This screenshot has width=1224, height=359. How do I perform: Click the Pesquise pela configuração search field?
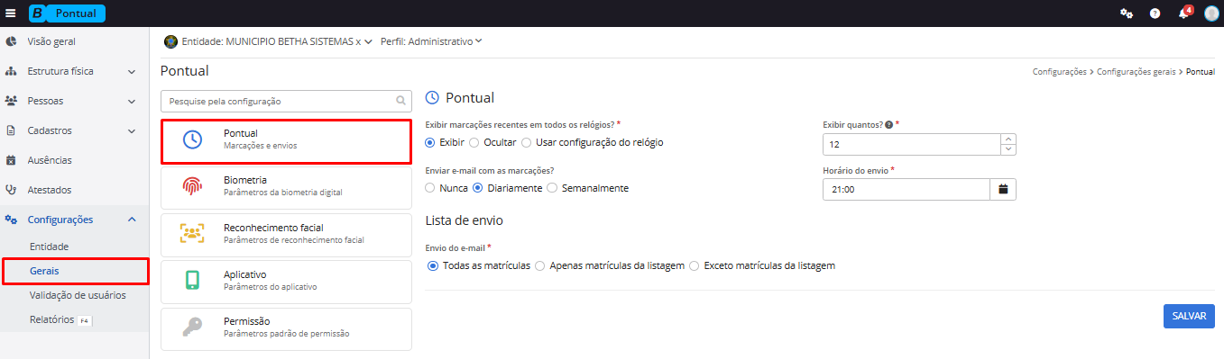(x=286, y=102)
